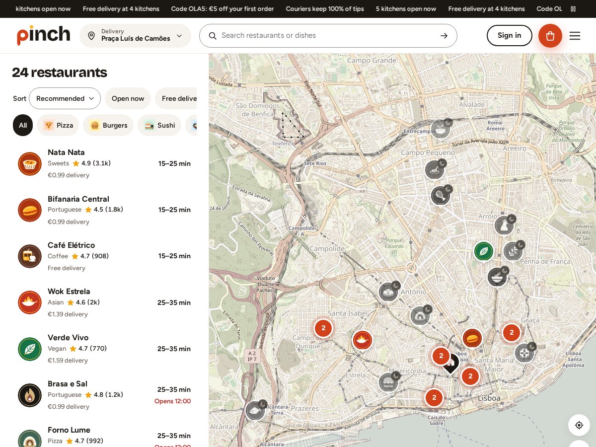Open the closed salad bowl marker near Entrecampos
The image size is (596, 447).
pos(440,129)
